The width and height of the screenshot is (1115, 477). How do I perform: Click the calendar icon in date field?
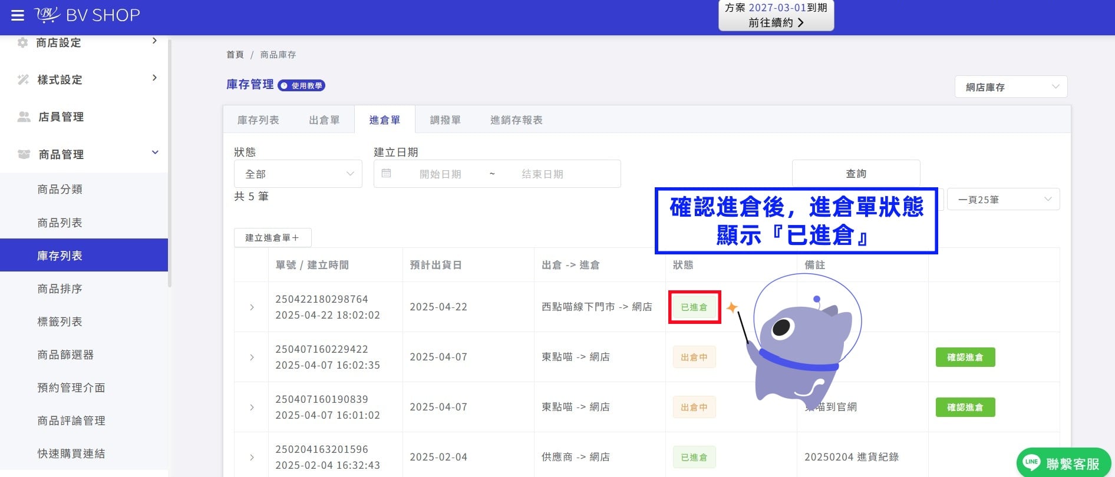(387, 173)
